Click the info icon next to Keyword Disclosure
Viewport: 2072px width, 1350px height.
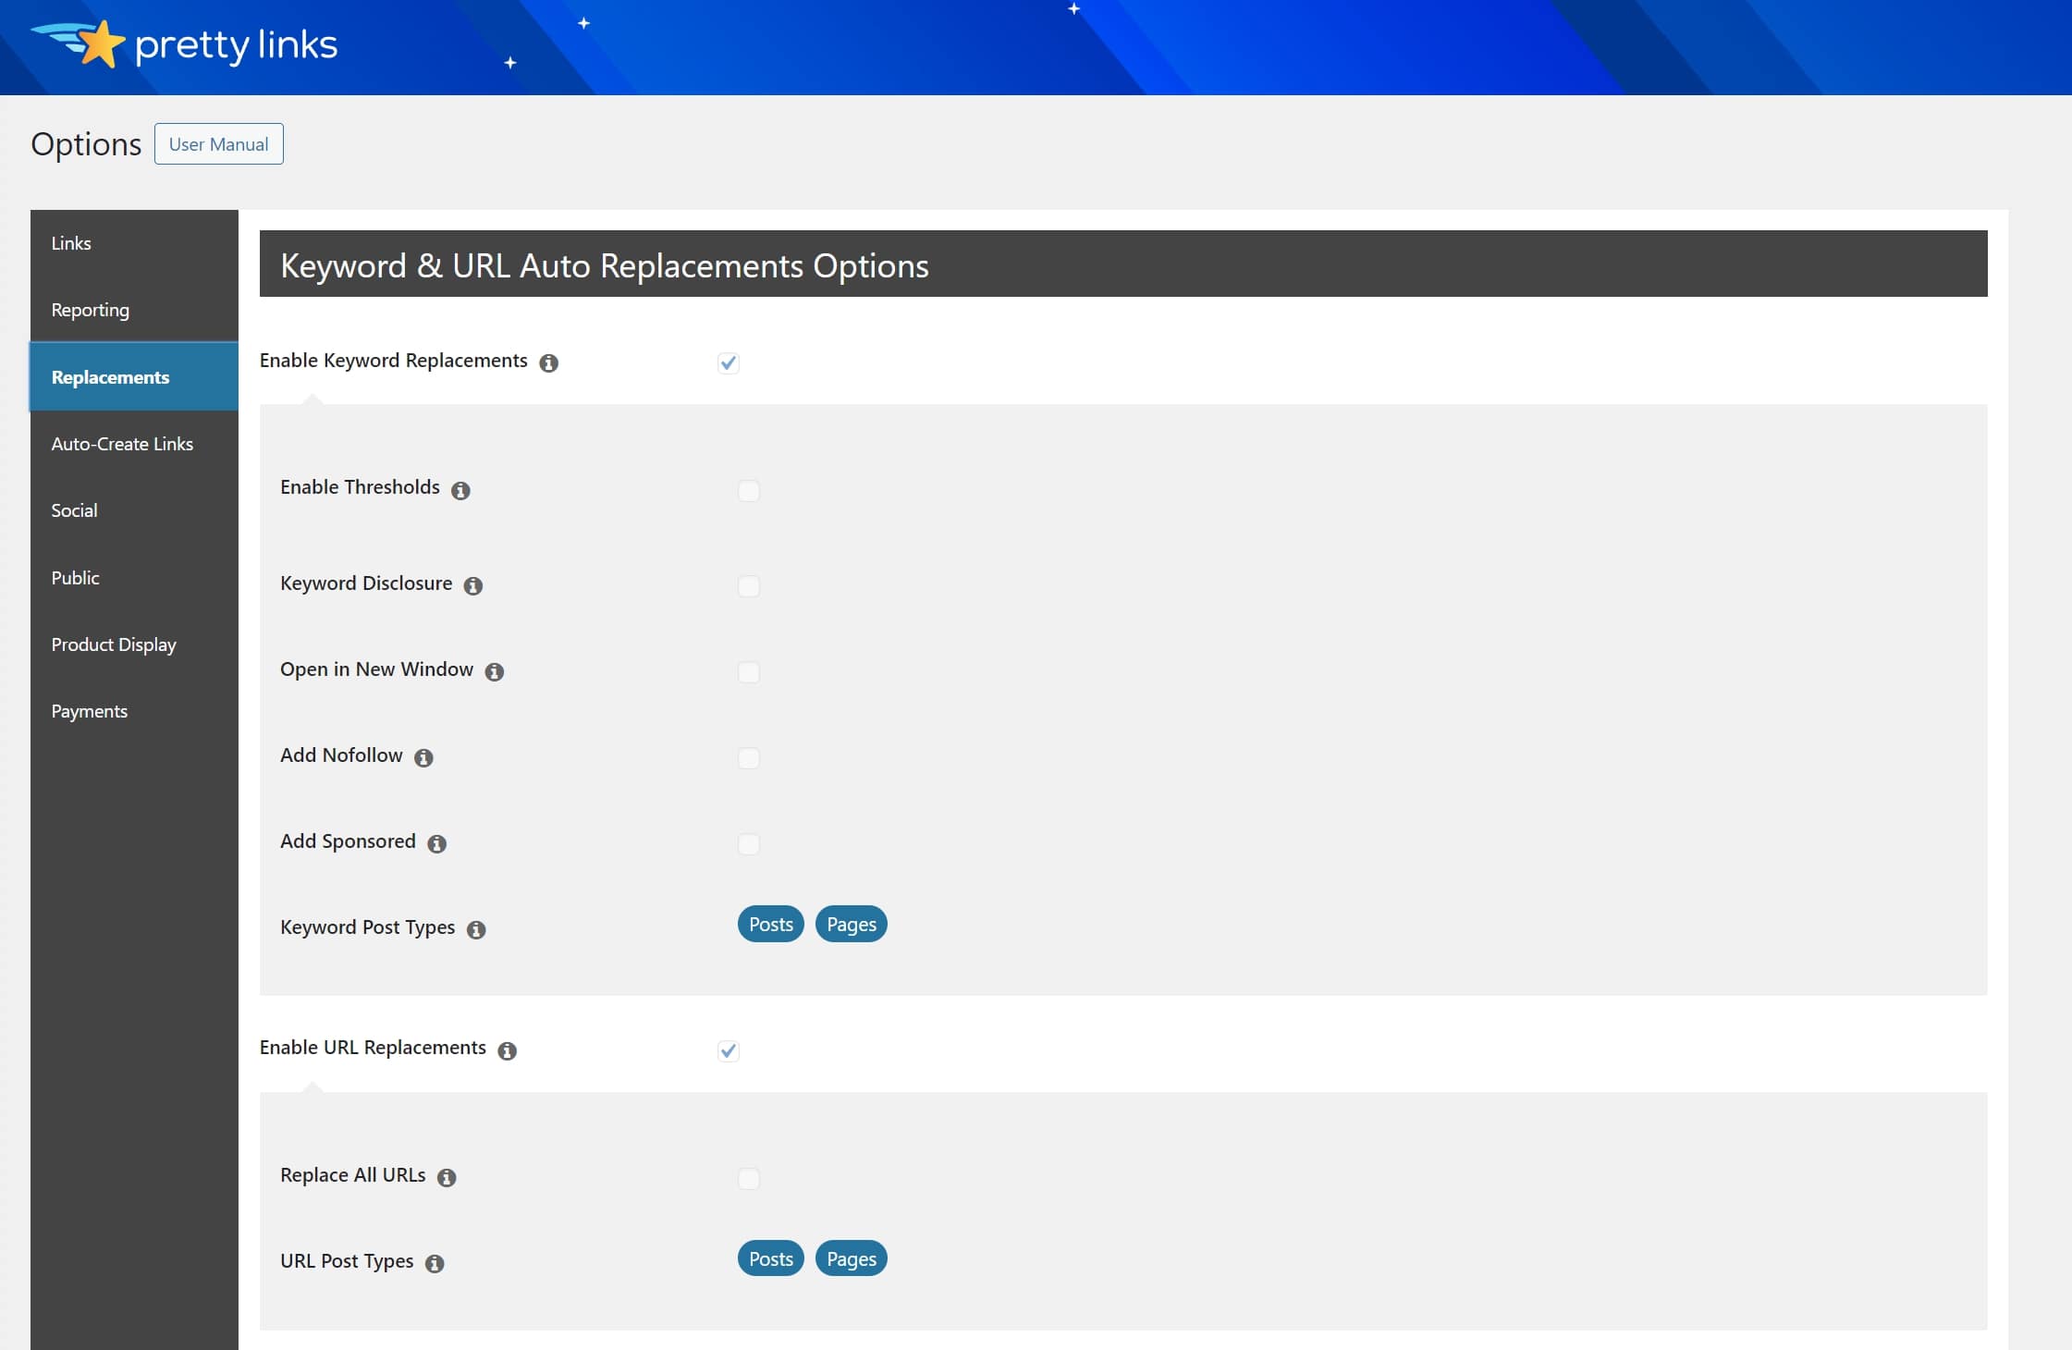point(472,584)
